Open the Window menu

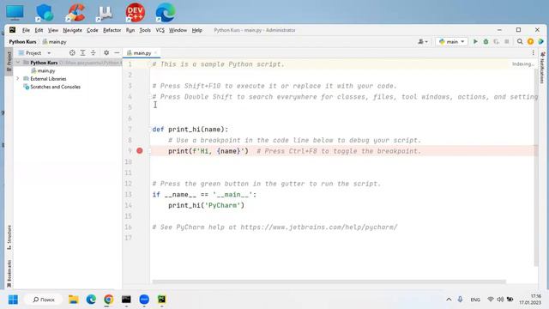[x=178, y=30]
